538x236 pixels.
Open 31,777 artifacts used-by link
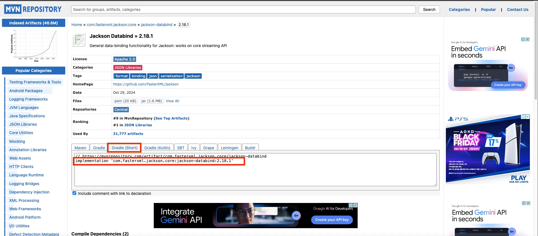(128, 134)
